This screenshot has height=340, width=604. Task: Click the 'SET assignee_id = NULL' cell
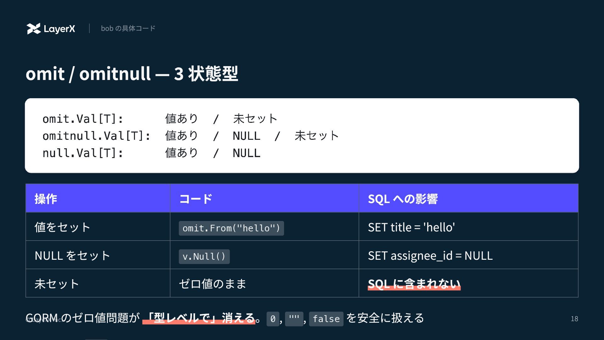430,255
